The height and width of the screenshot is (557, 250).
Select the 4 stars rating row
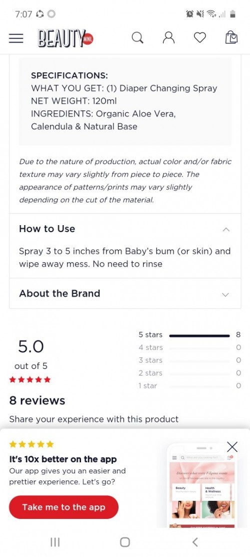click(x=190, y=348)
